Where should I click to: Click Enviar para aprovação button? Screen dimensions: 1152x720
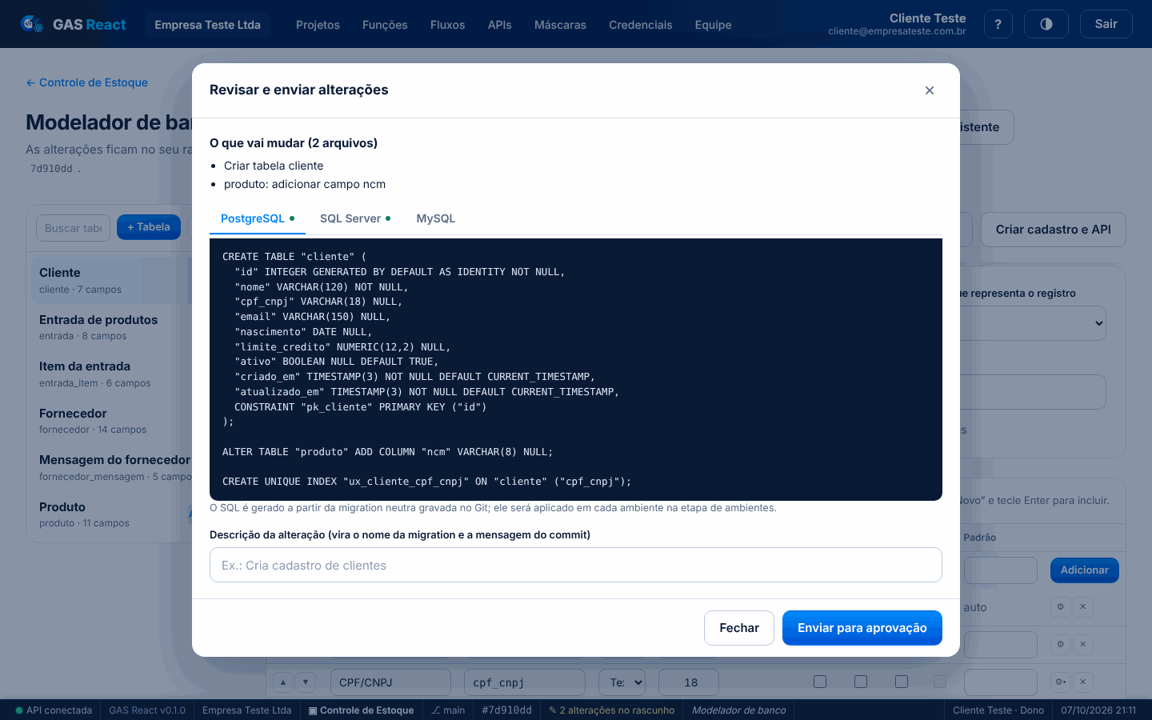pyautogui.click(x=862, y=628)
